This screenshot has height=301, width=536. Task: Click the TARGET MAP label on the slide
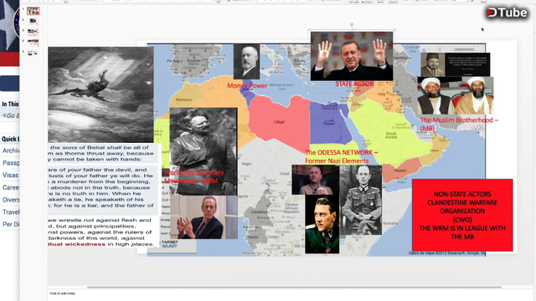169,244
